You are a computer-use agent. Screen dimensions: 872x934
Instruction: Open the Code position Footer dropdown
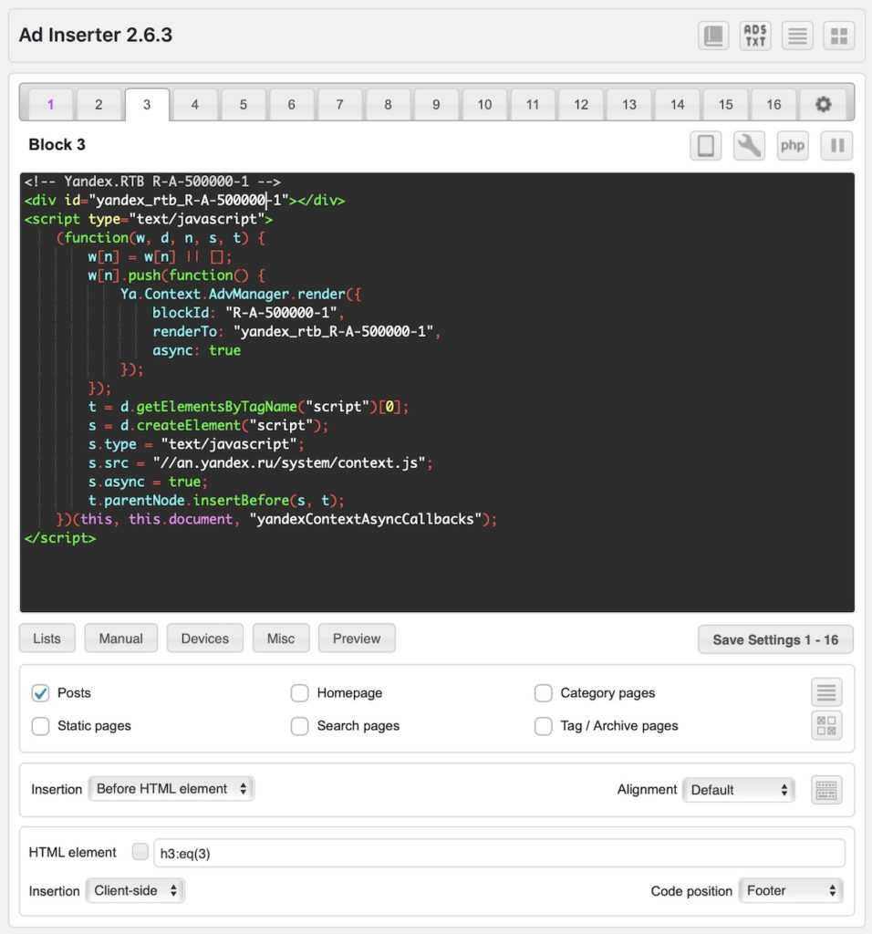(791, 891)
